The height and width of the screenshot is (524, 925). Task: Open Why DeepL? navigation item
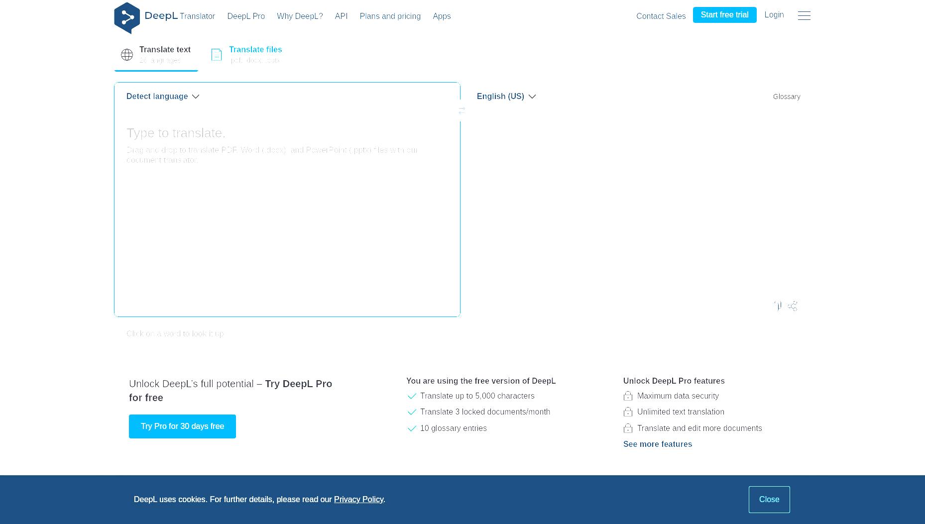point(300,16)
